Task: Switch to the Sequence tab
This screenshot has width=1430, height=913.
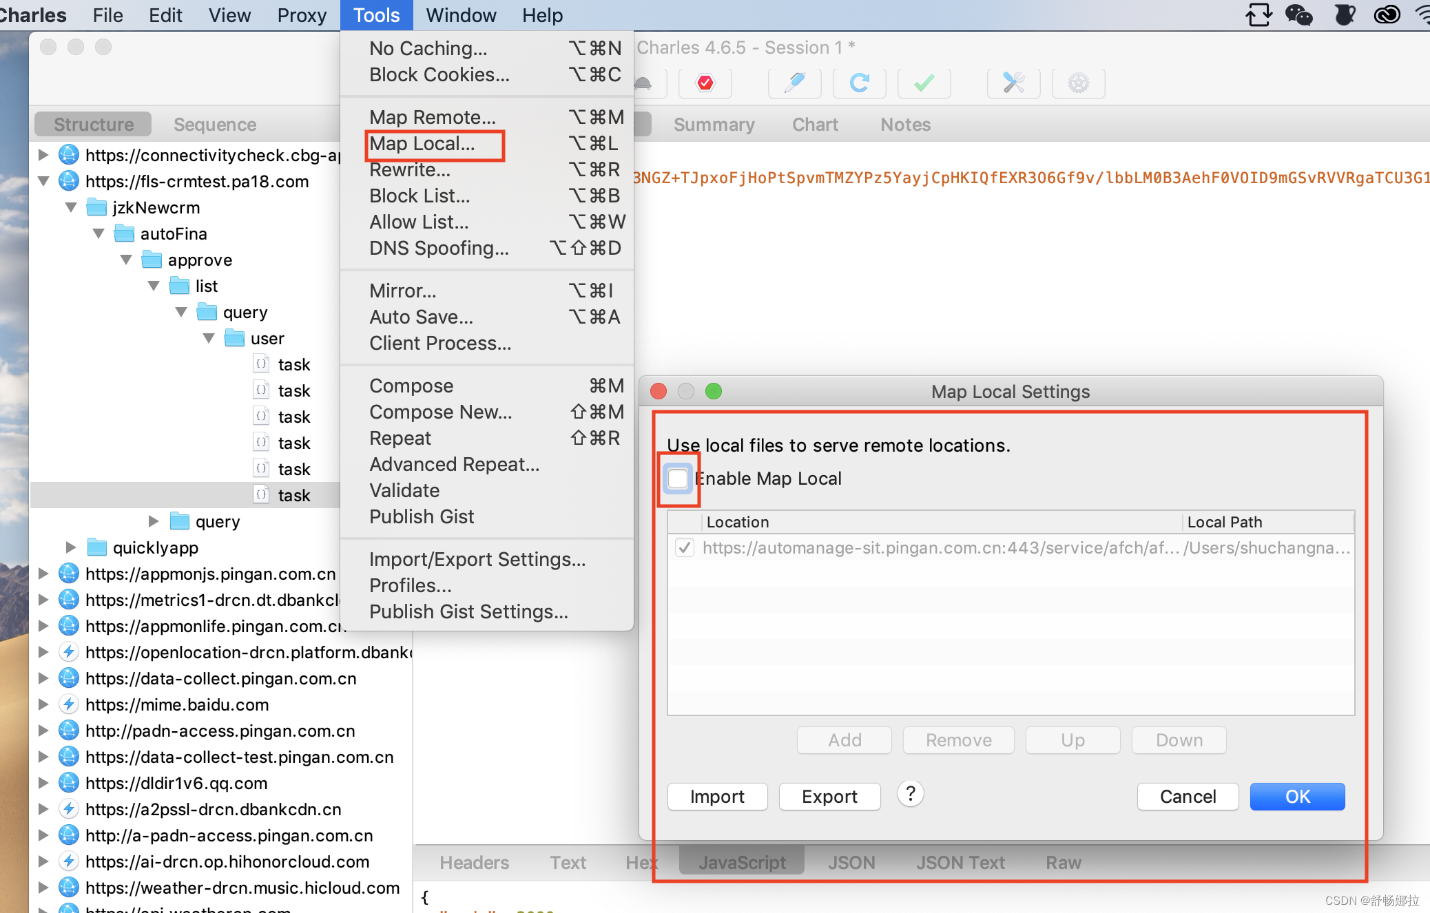Action: click(215, 125)
